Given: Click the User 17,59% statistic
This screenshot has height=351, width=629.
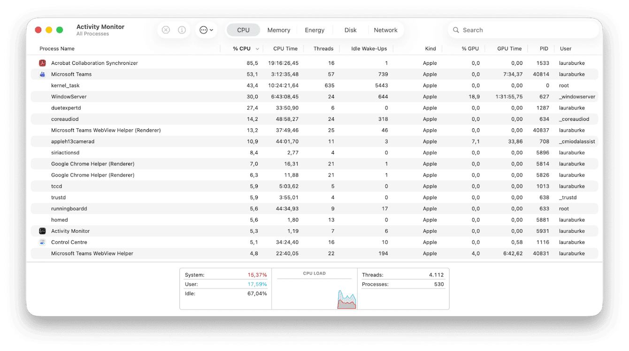Looking at the screenshot, I should click(x=226, y=284).
